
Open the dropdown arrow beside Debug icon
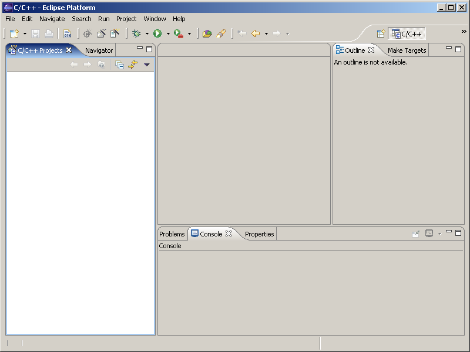pyautogui.click(x=147, y=34)
